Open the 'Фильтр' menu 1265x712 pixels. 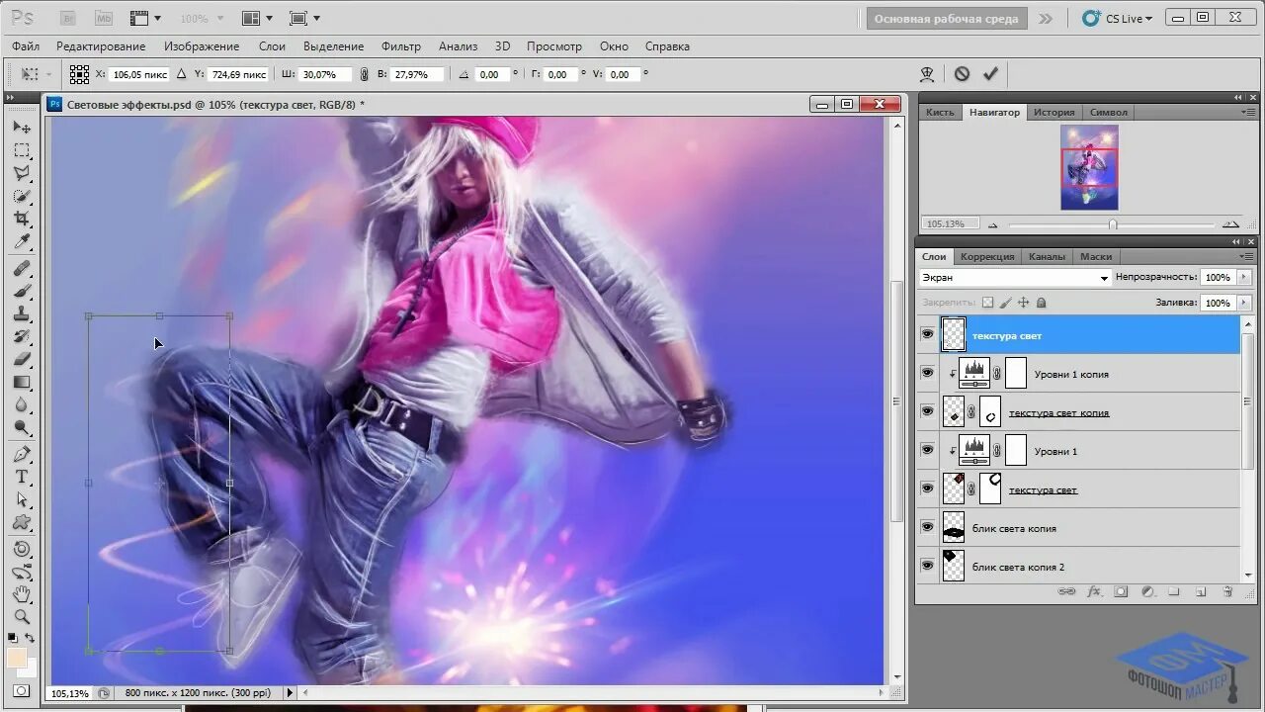pyautogui.click(x=400, y=46)
